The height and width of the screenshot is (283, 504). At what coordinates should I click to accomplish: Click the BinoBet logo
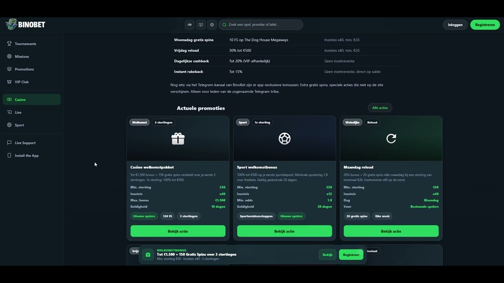point(26,24)
